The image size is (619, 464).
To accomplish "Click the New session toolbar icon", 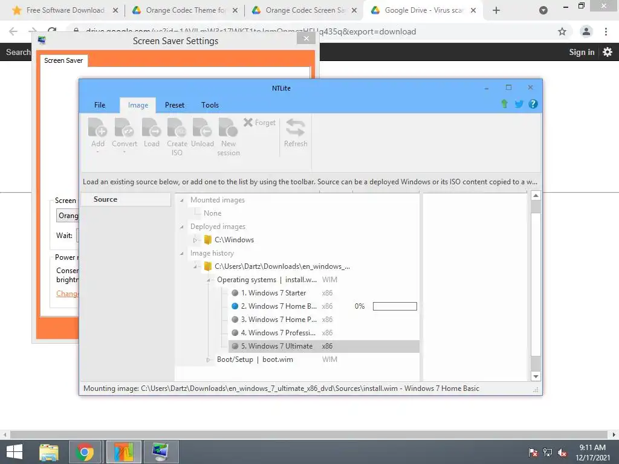I will [228, 137].
